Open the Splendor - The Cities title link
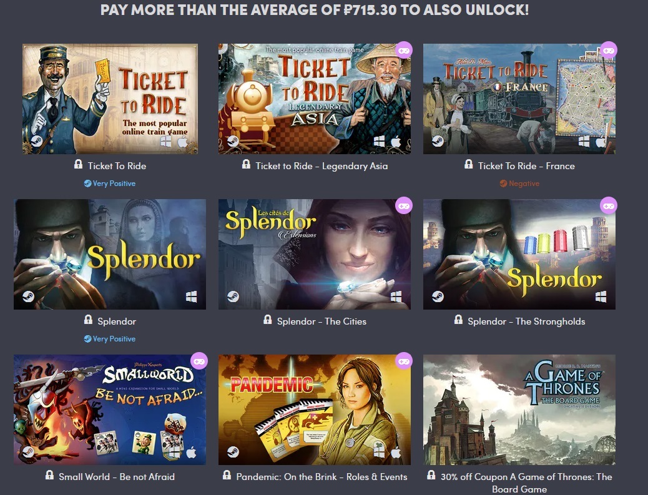Screen dimensions: 648x495 pyautogui.click(x=322, y=321)
